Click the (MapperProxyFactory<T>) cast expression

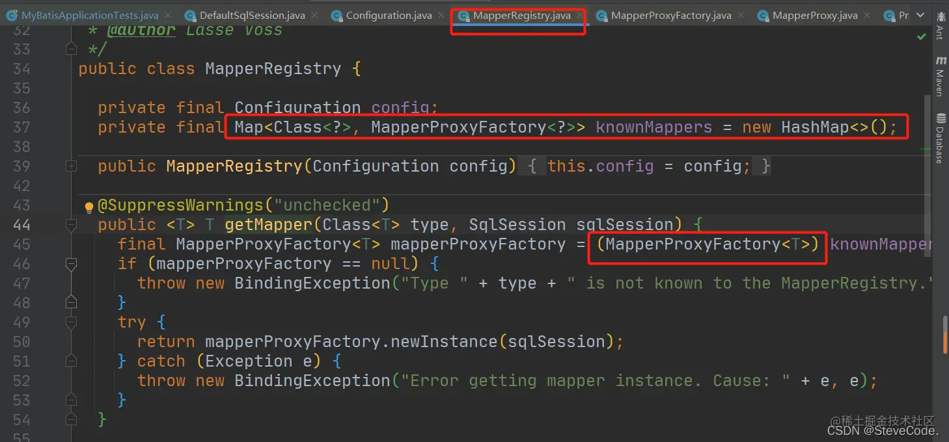click(708, 244)
